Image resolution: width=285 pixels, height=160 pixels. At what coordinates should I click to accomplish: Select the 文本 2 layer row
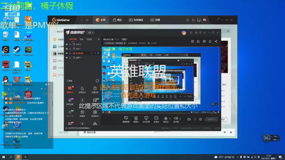click(x=83, y=44)
